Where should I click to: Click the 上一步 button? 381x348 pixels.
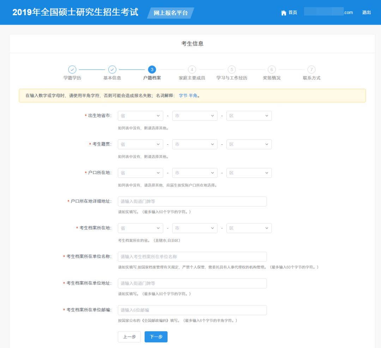(x=129, y=337)
